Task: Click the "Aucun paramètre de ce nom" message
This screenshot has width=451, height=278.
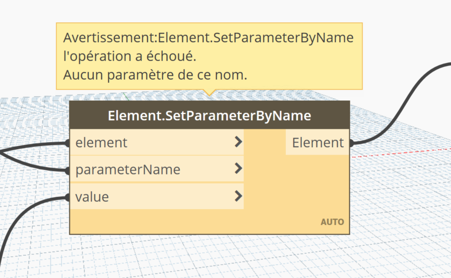Action: point(155,75)
